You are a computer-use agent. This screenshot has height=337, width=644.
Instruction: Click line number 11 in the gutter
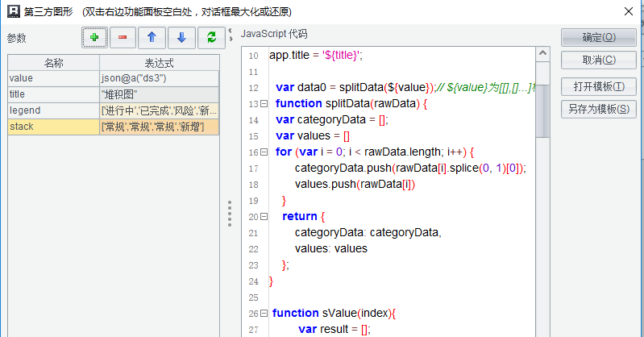[x=253, y=72]
